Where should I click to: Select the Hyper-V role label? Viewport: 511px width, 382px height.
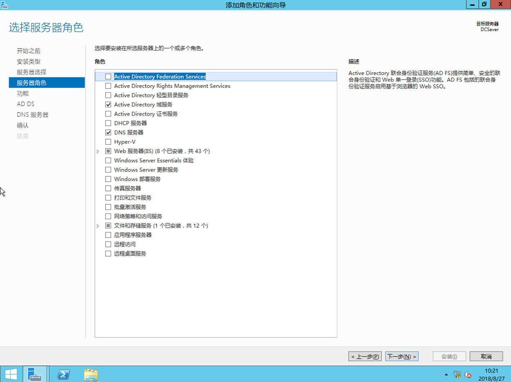[x=125, y=142]
